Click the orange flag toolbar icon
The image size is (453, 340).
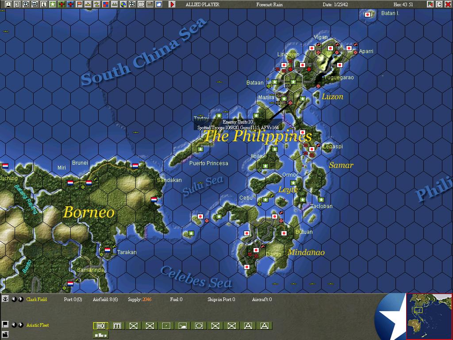[79, 4]
